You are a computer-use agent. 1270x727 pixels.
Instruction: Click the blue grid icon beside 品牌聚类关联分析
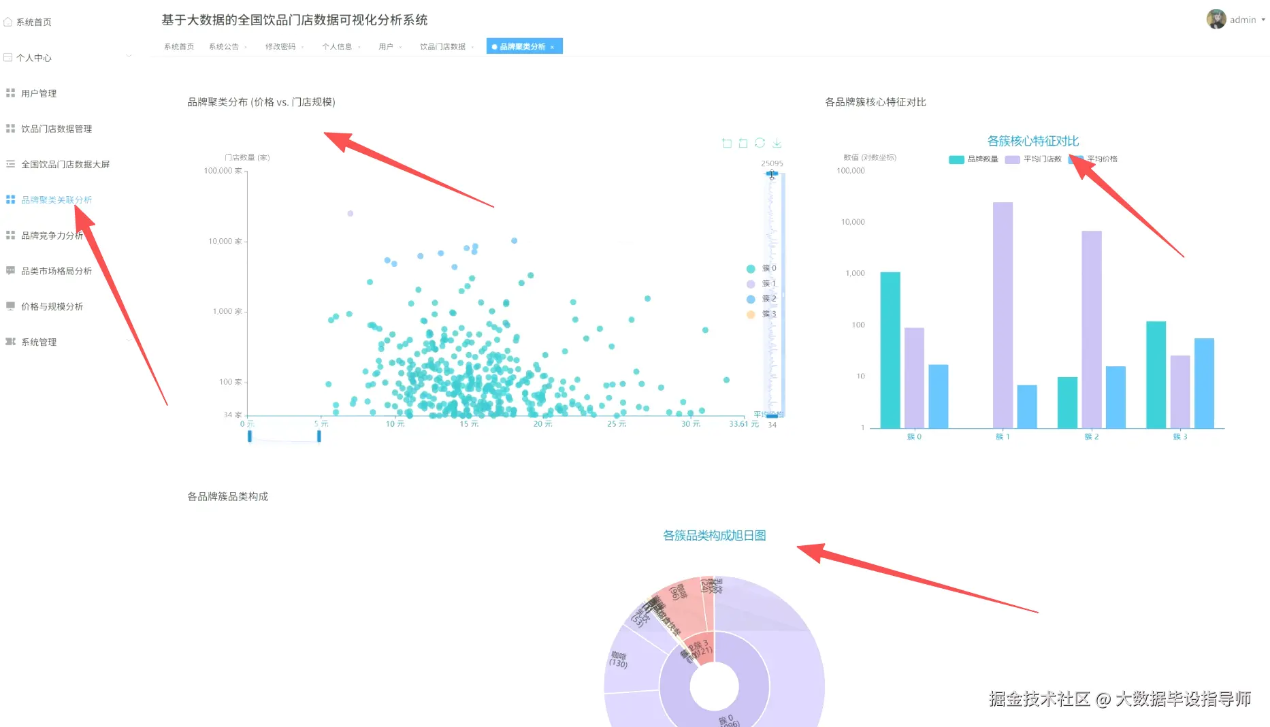[x=10, y=199]
